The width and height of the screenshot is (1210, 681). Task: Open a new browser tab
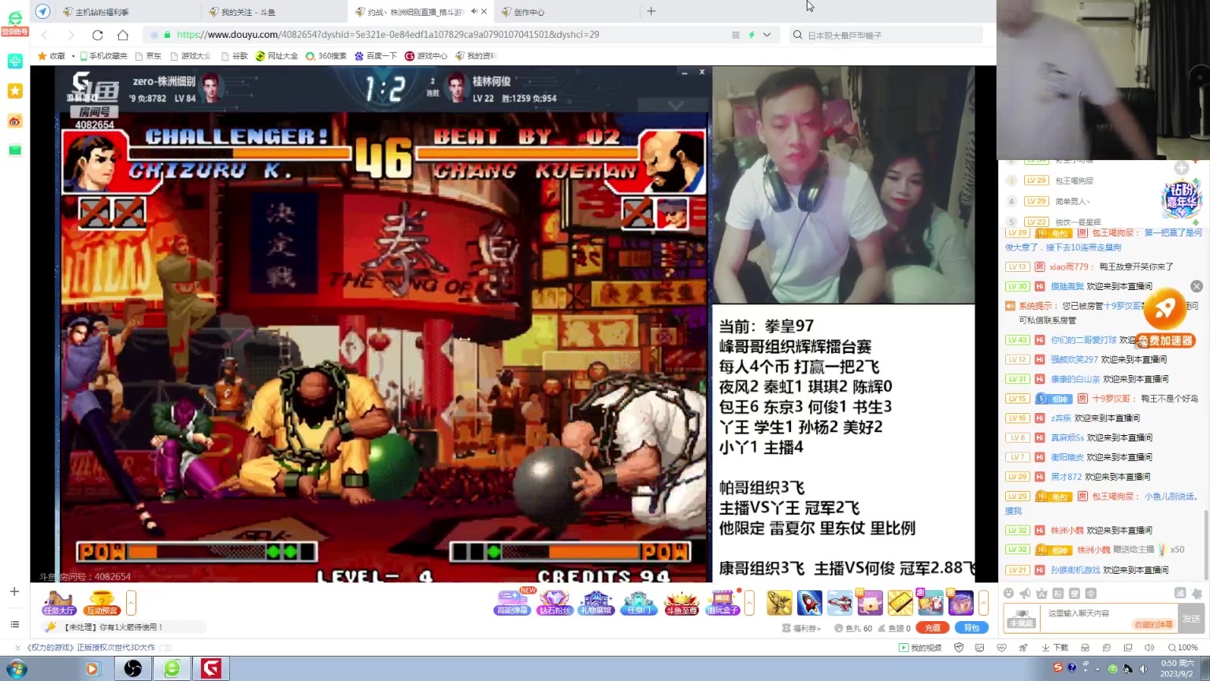click(651, 11)
